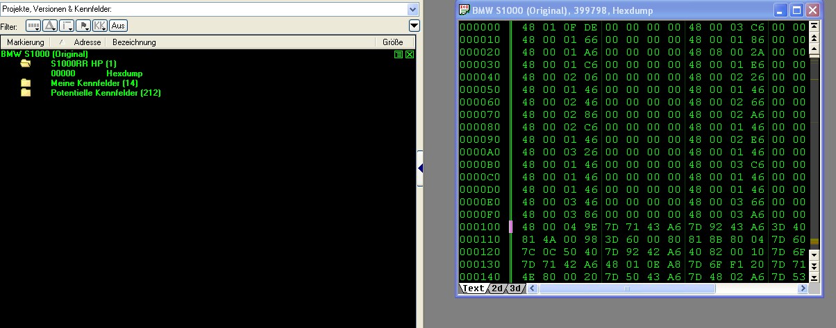Click the first filter icon next to Filter label
This screenshot has width=836, height=328.
(x=33, y=26)
